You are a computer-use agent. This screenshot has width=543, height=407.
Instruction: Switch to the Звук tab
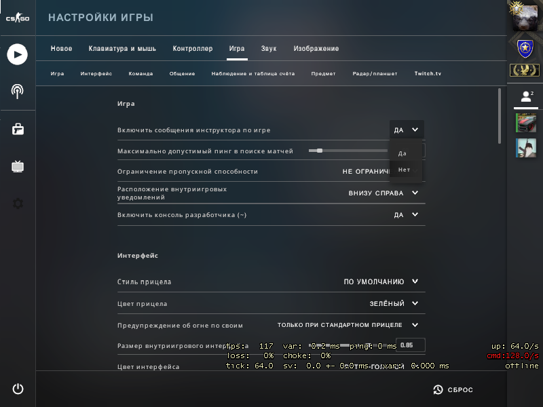coord(269,48)
